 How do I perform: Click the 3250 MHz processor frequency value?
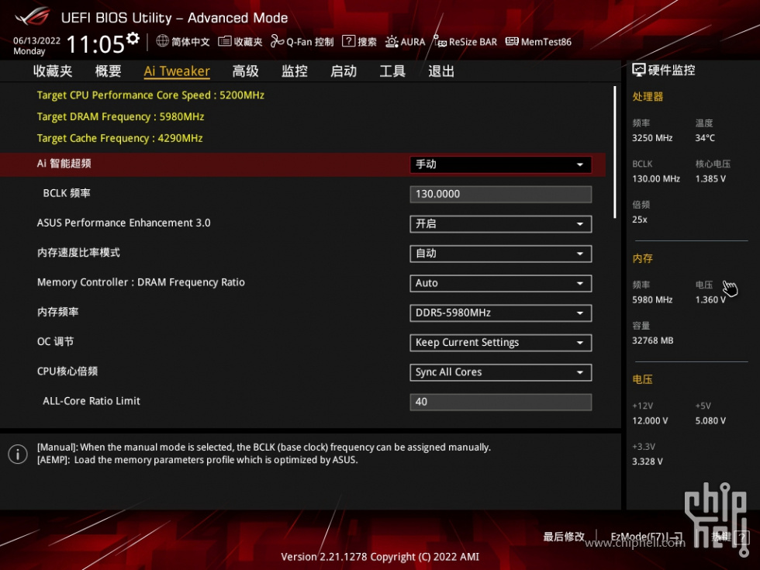coord(652,138)
